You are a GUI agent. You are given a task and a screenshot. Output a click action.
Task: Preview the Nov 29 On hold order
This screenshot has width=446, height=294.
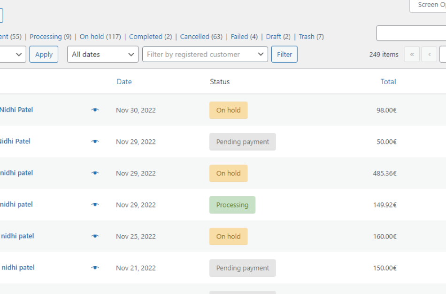95,173
